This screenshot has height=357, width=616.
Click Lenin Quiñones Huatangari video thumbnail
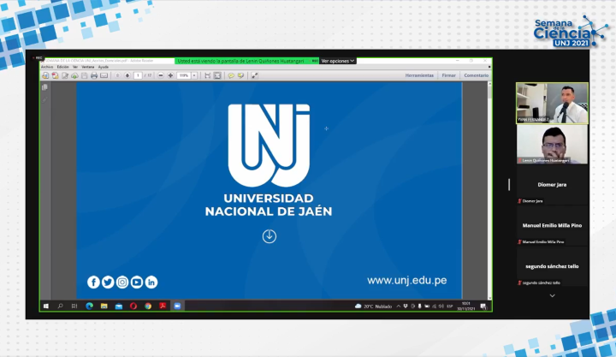pos(552,145)
